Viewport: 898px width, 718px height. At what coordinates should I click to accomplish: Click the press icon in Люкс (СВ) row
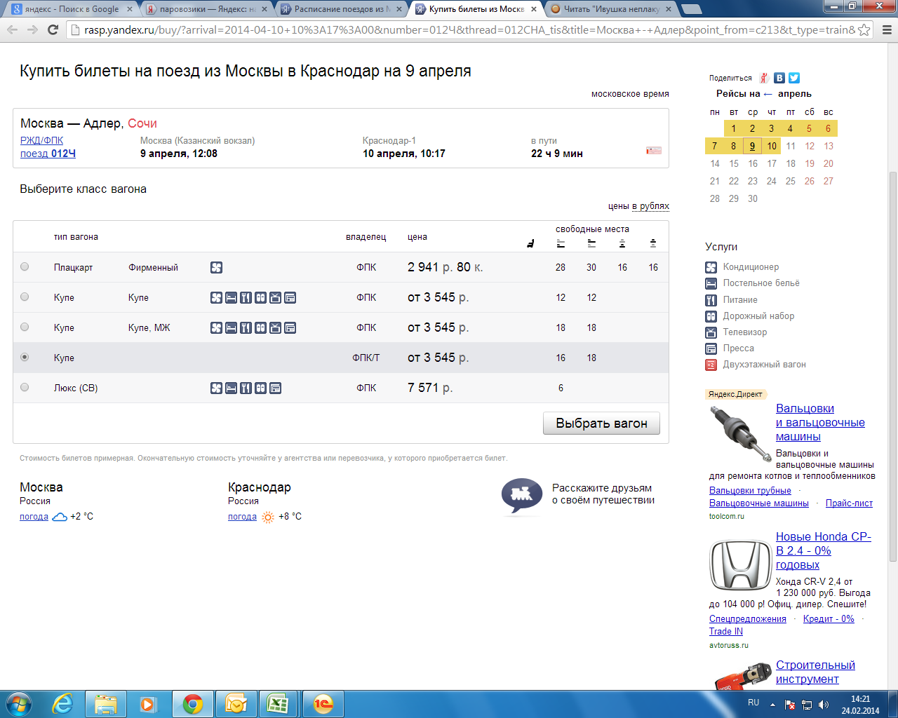pyautogui.click(x=276, y=388)
